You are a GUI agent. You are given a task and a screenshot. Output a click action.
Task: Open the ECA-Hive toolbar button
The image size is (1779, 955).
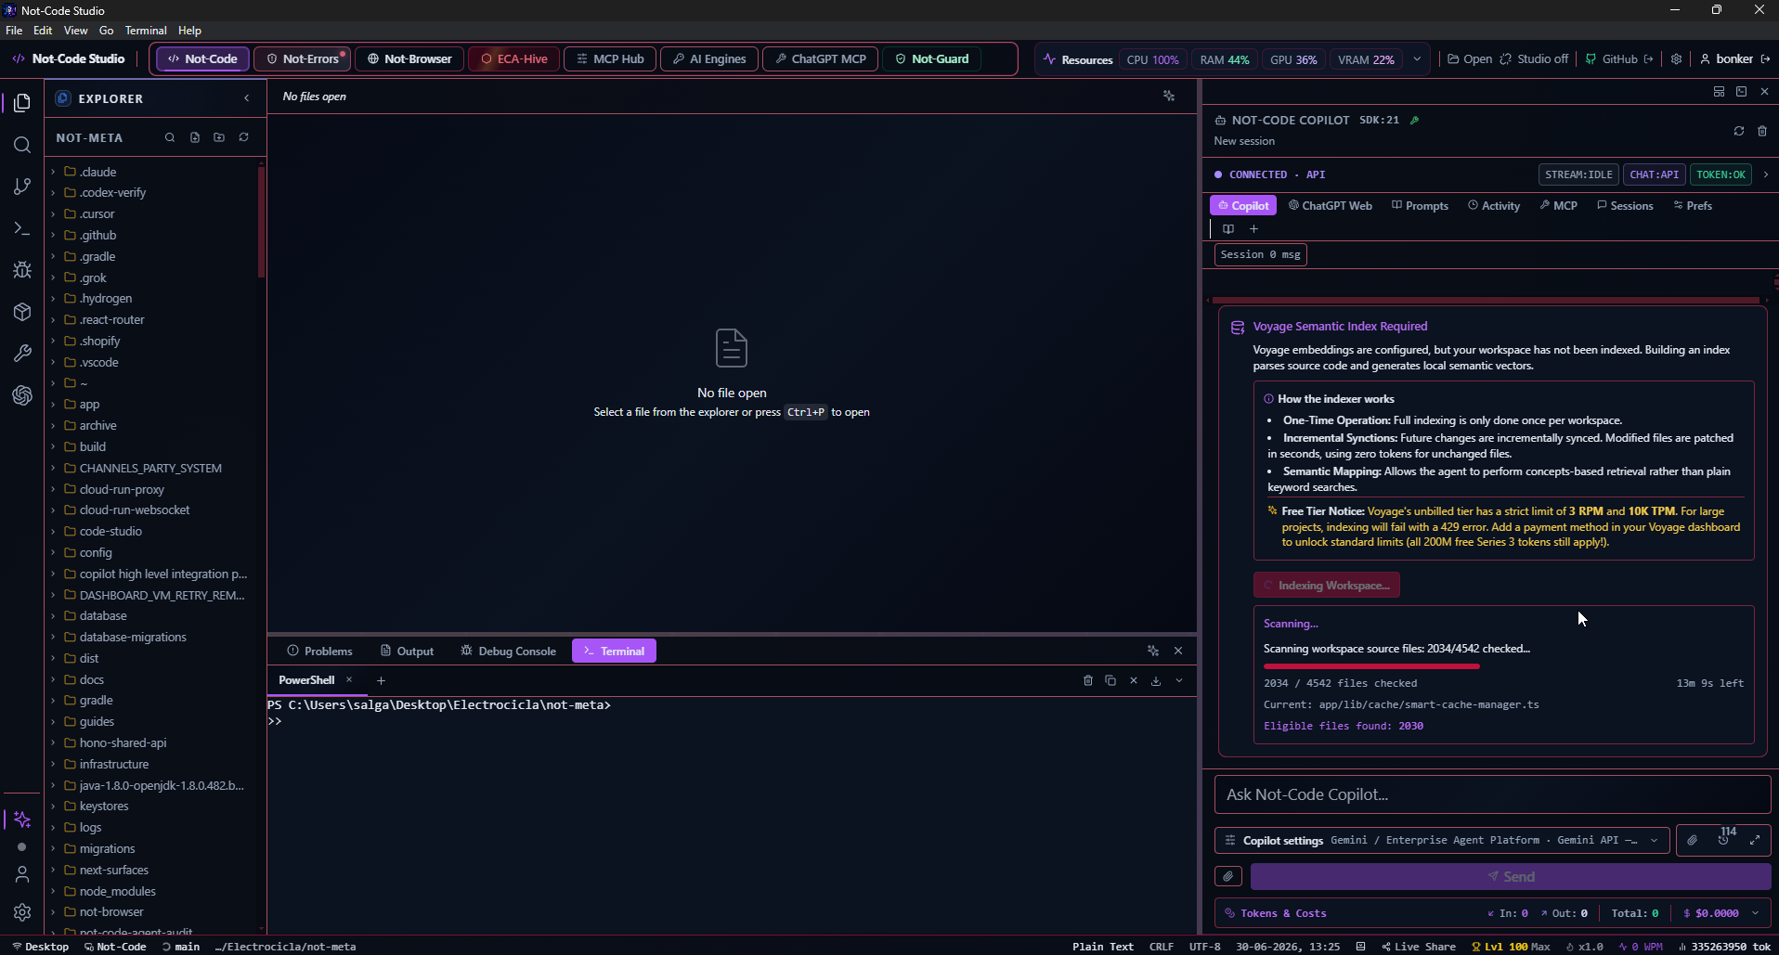(513, 58)
